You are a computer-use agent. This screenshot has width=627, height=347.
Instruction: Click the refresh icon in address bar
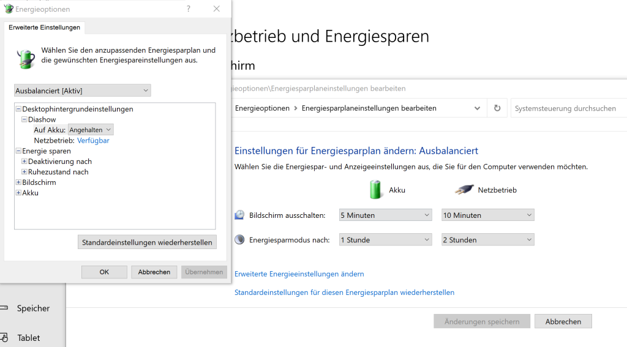tap(497, 108)
